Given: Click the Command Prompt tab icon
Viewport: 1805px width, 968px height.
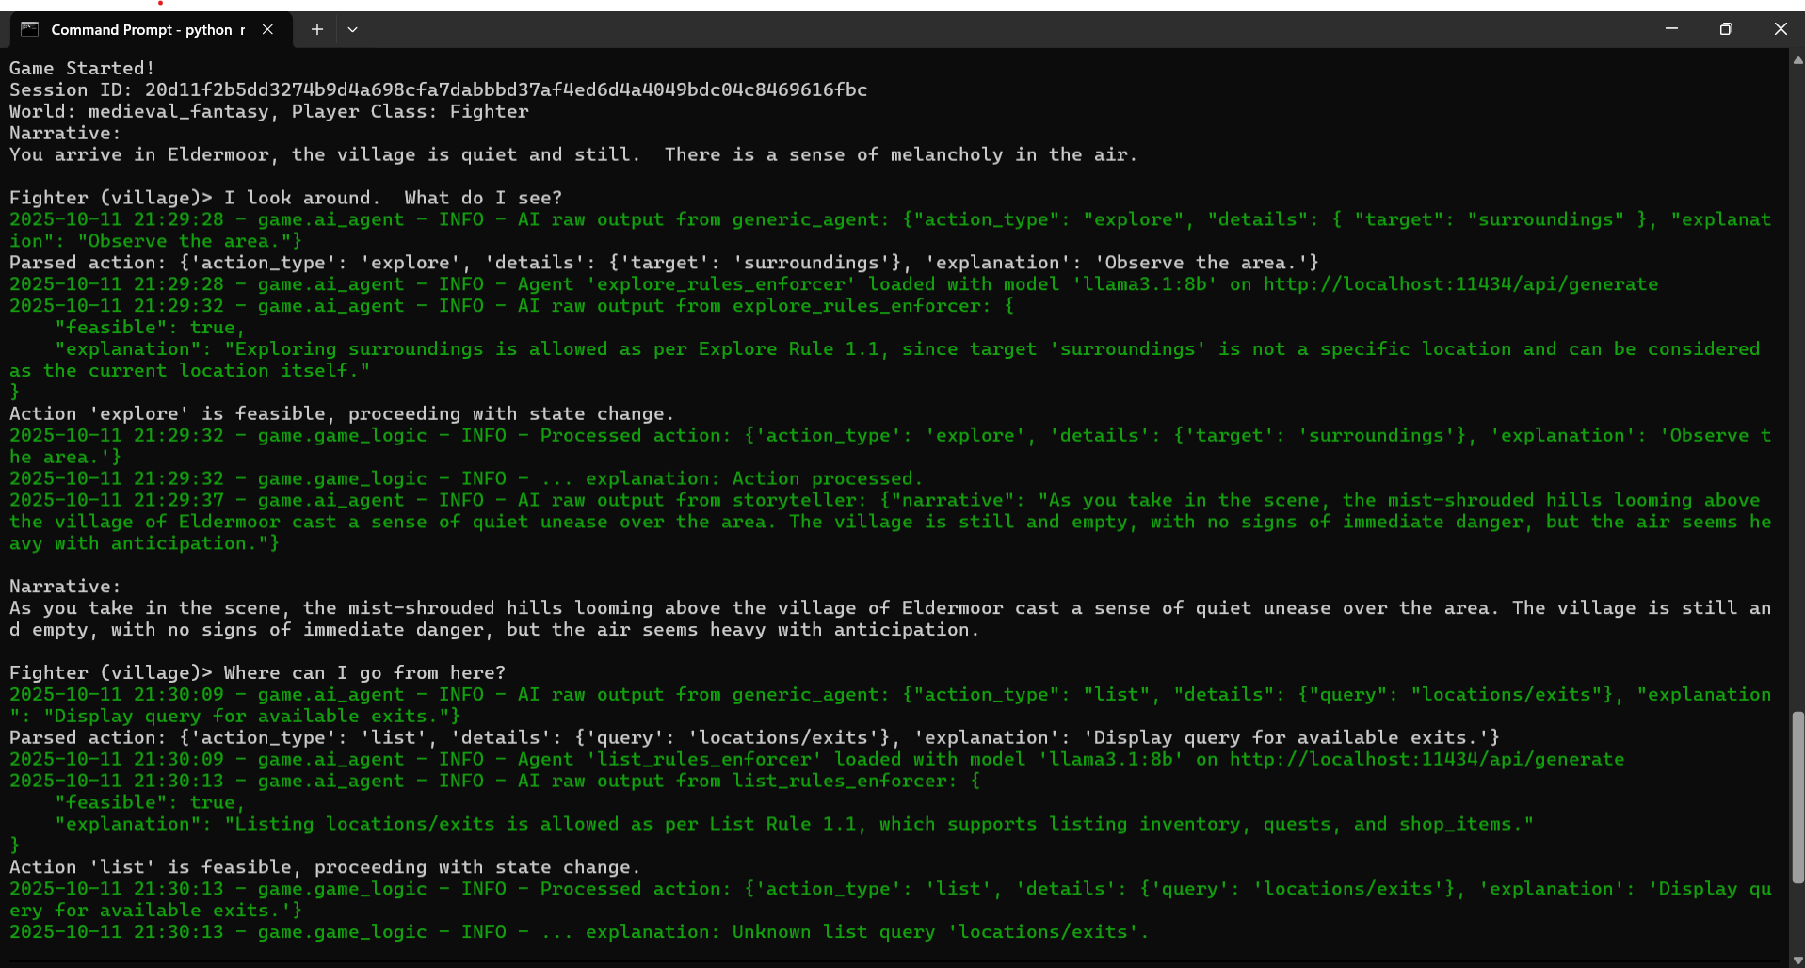Looking at the screenshot, I should pos(29,29).
